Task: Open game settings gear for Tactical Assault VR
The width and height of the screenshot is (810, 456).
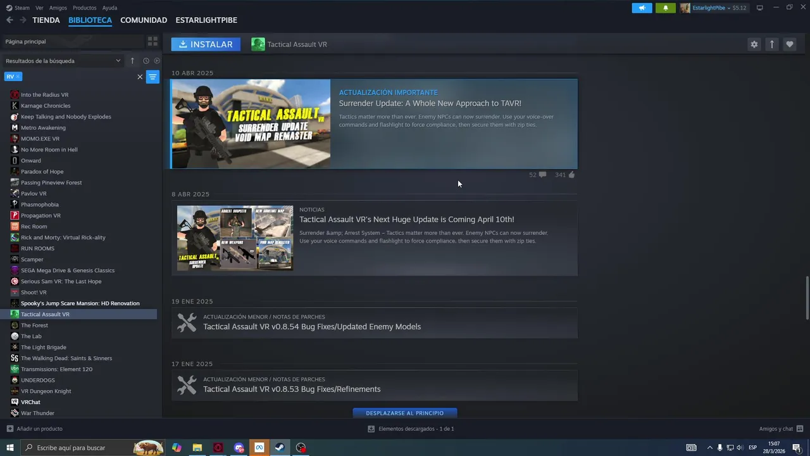Action: pos(754,44)
